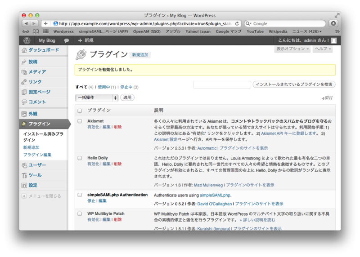Check the WP Multibyte Patch checkbox
This screenshot has width=360, height=257.
[x=80, y=214]
